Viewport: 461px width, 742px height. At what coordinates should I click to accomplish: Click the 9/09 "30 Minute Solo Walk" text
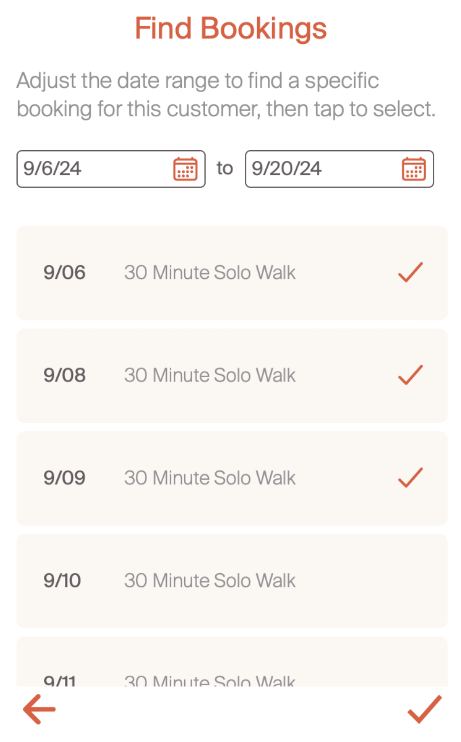(x=210, y=477)
